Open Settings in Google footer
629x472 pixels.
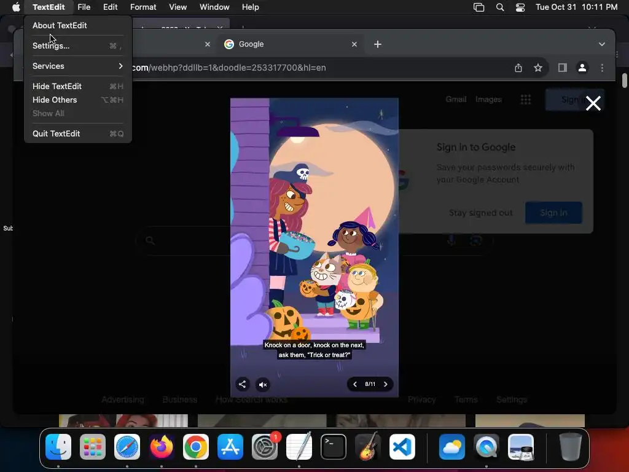point(512,399)
